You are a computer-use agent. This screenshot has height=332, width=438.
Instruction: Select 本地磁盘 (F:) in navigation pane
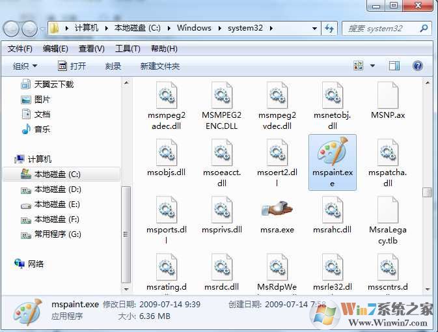(50, 219)
